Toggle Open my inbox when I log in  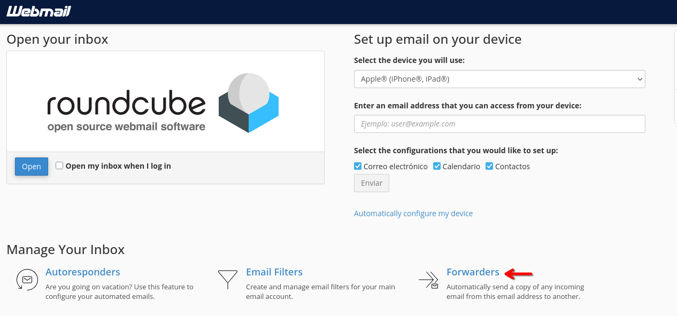pos(59,165)
